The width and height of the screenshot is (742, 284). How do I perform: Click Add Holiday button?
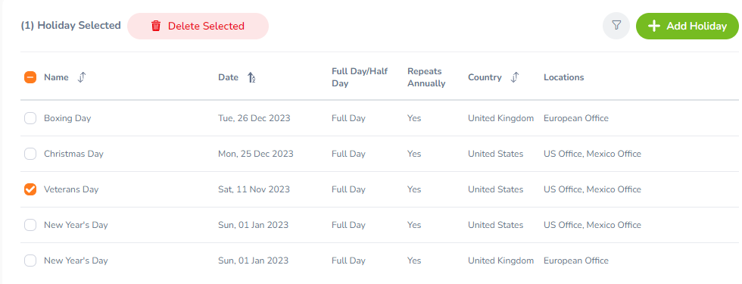687,26
